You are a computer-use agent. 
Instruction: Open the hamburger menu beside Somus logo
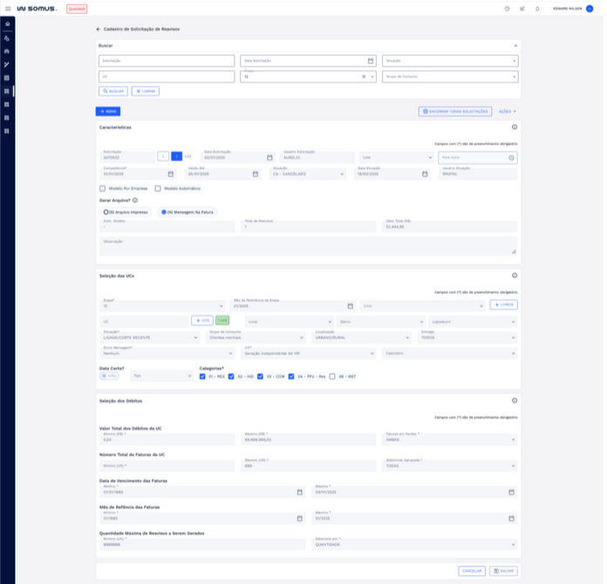click(x=8, y=8)
